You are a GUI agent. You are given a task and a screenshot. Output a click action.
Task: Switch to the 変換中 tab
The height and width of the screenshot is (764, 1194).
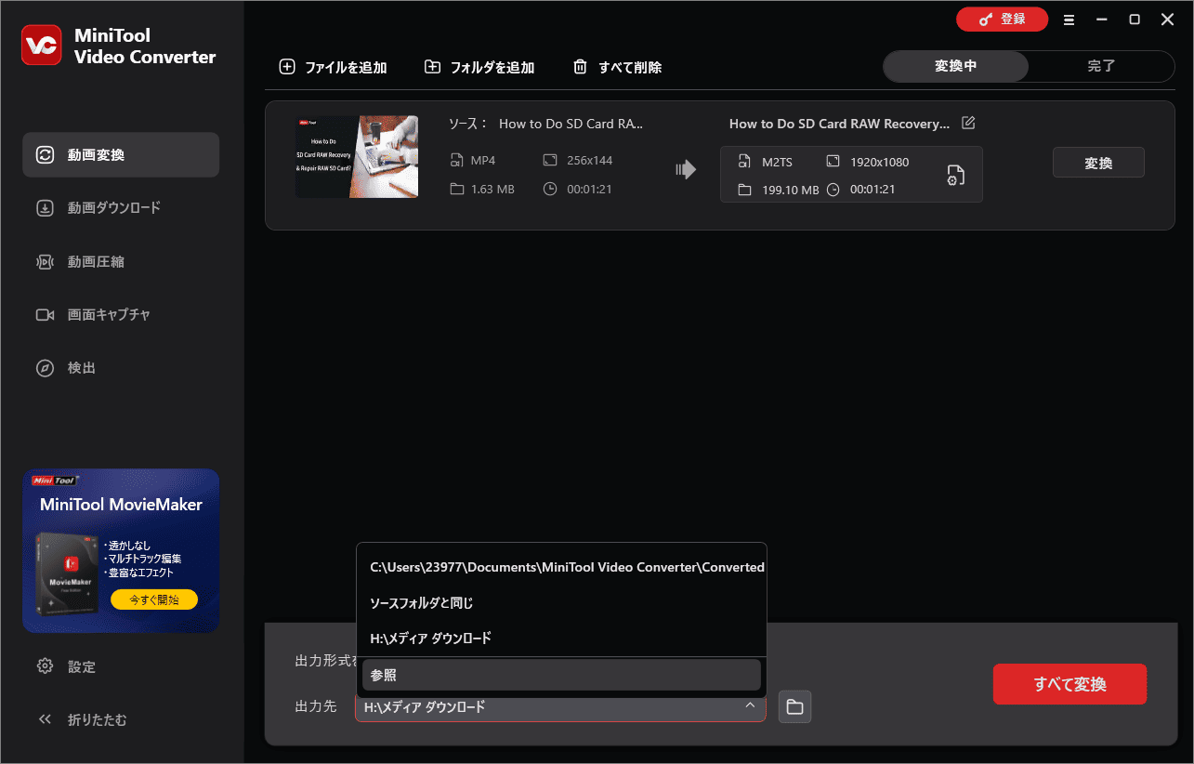(955, 66)
